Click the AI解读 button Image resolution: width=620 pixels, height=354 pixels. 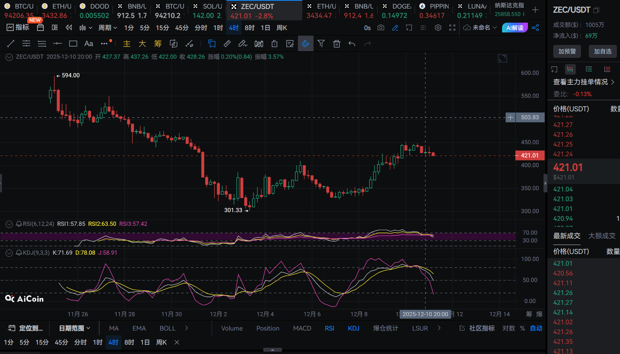coord(515,28)
